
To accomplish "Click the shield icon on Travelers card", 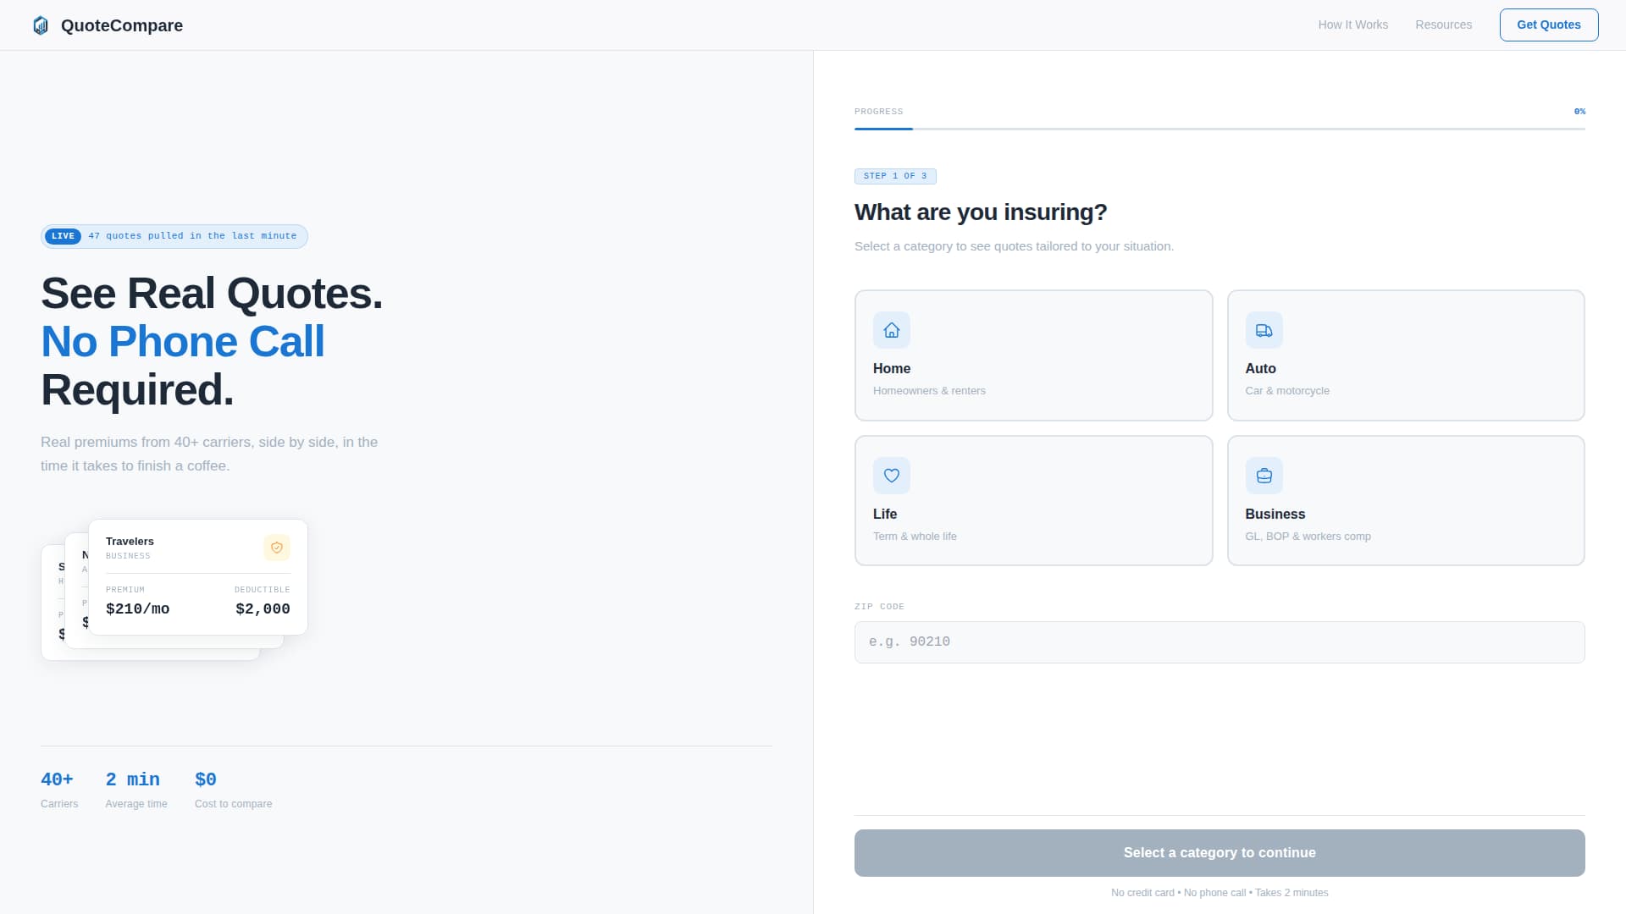I will (277, 548).
